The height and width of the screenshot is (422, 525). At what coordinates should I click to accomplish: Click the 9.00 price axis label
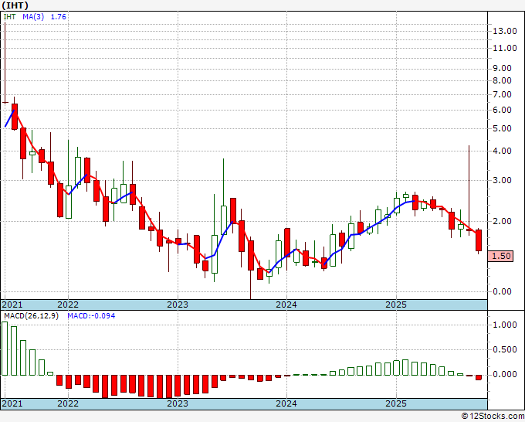pos(503,68)
